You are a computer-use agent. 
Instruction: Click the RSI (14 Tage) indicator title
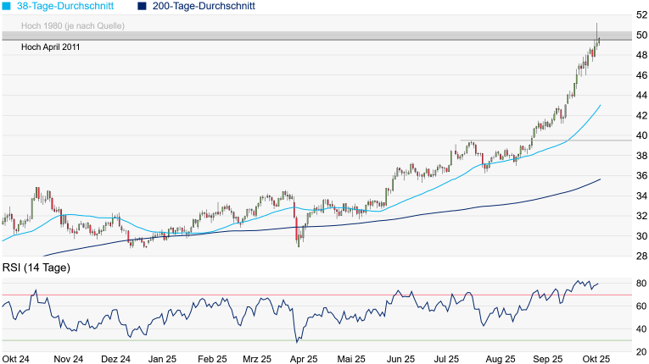[x=36, y=267]
